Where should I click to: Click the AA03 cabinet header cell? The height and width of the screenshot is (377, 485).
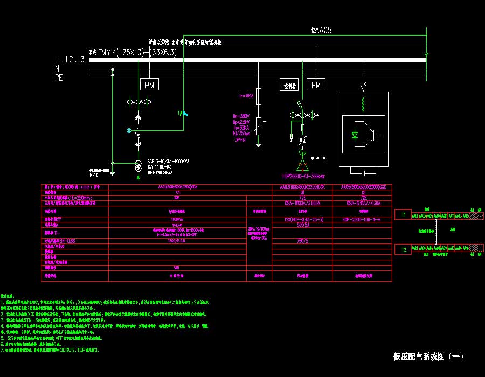(x=302, y=187)
